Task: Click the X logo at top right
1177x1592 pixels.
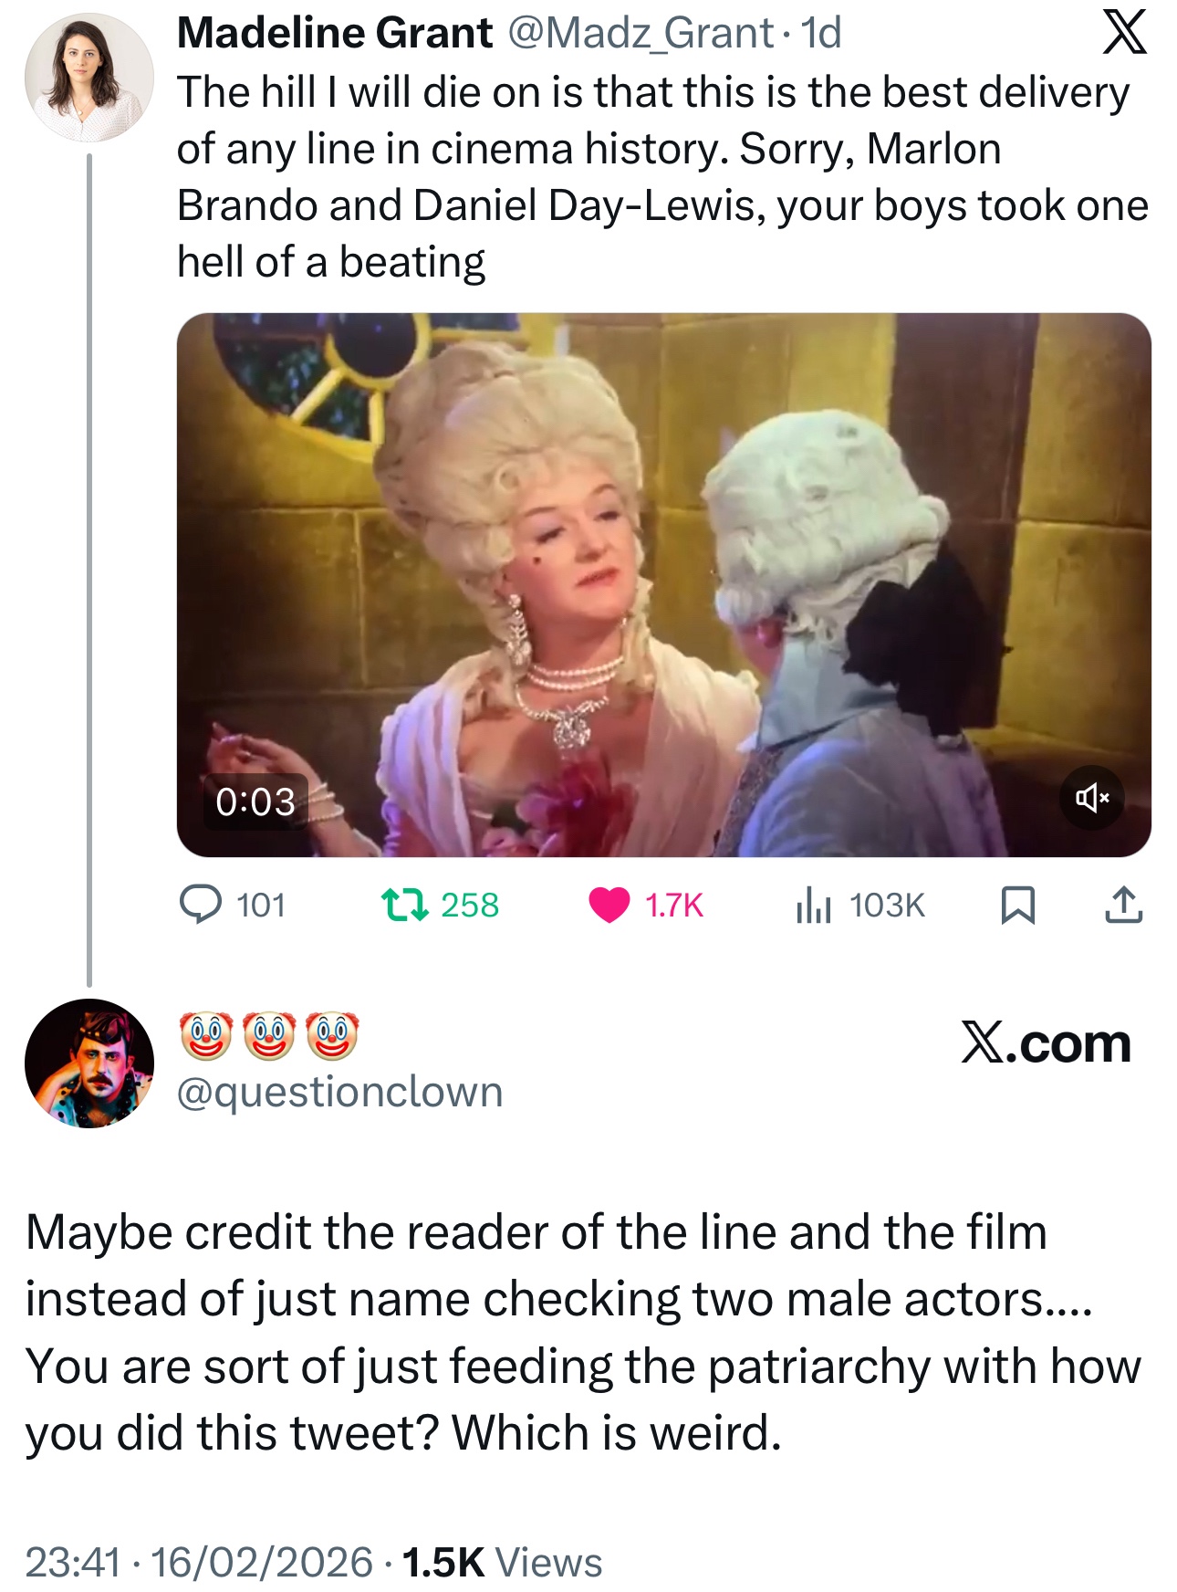Action: [x=1124, y=34]
